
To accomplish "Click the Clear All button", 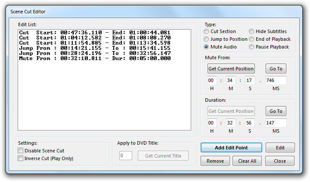I will pos(247,161).
